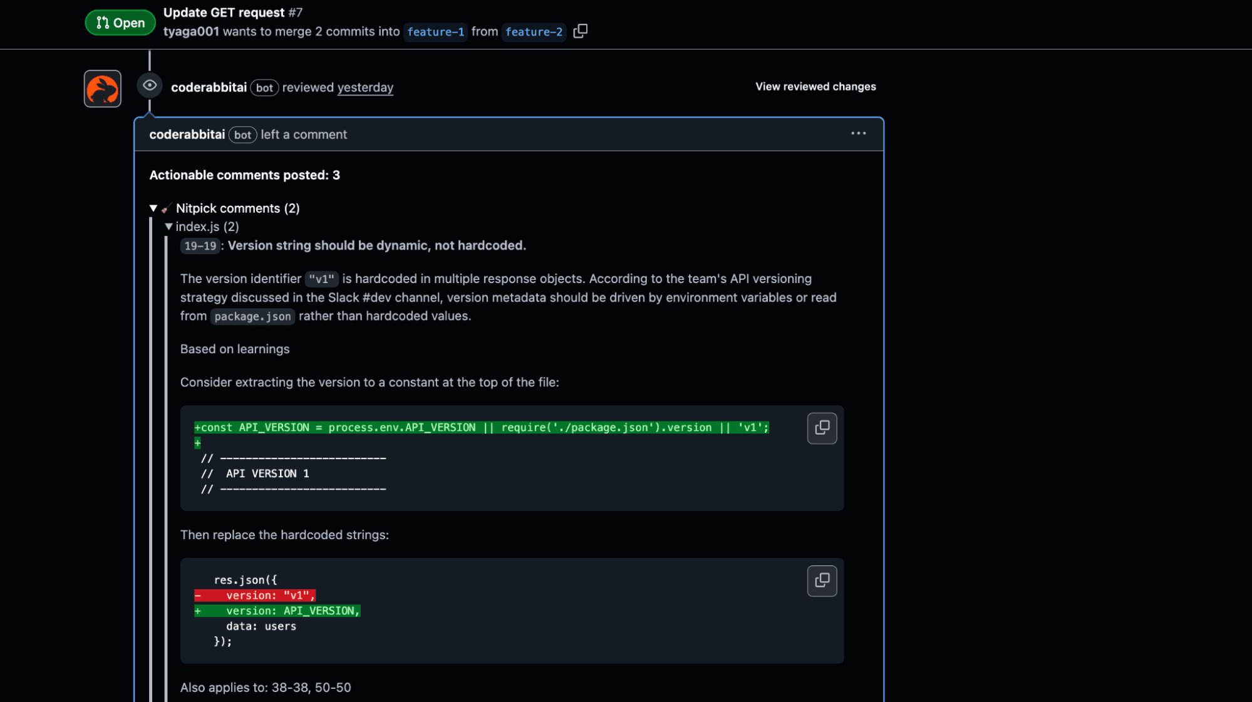This screenshot has width=1252, height=702.
Task: Open comment three-dots options menu
Action: click(858, 133)
